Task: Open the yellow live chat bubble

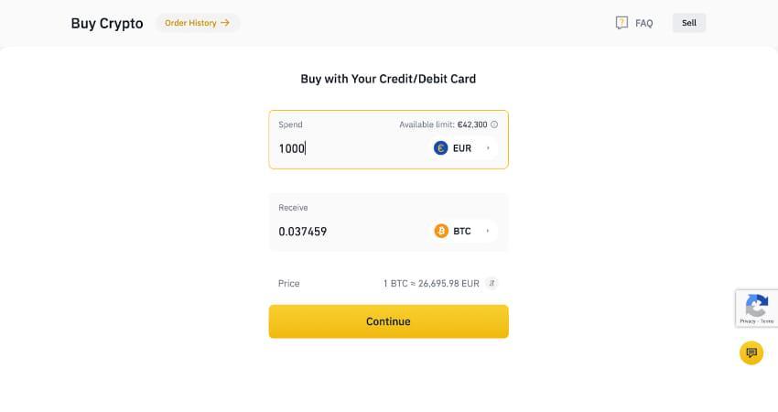Action: pos(751,352)
